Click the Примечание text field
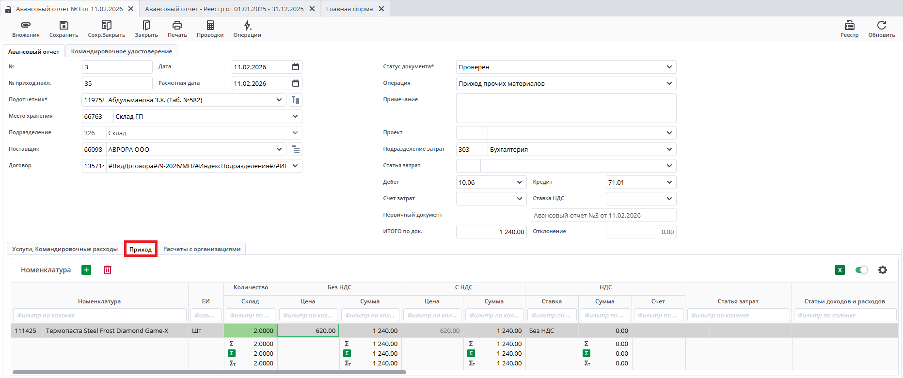Image resolution: width=903 pixels, height=378 pixels. tap(566, 108)
